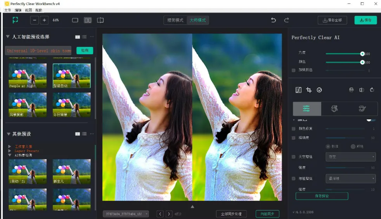Zoom in with the plus button
The height and width of the screenshot is (219, 381).
pos(44,20)
